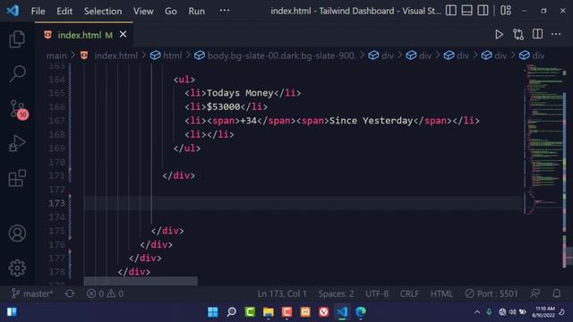Click the master branch in status bar
Screen dimensions: 573x322
[32, 293]
